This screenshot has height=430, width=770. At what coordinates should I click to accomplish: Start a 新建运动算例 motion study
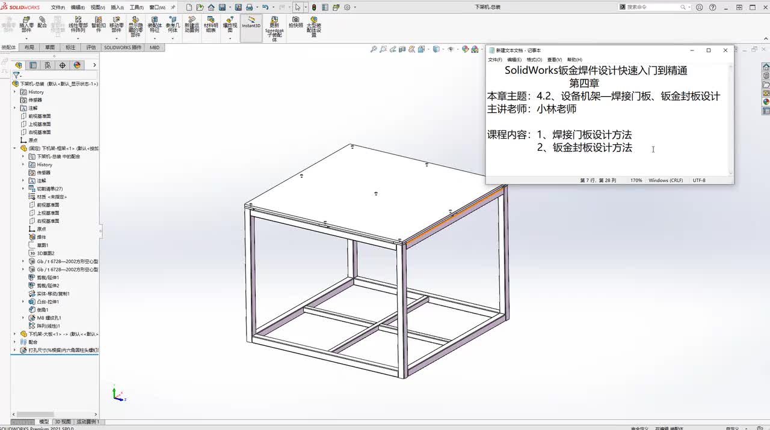192,25
